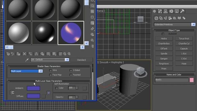This screenshot has height=111, width=197.
Task: Select the Space Warps category icon
Action: coord(179,18)
